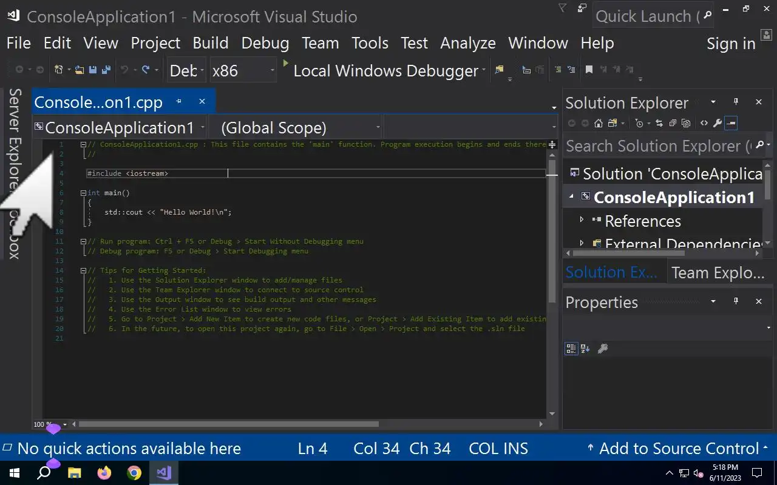Click the Chrome taskbar icon
The image size is (777, 485).
(x=134, y=473)
